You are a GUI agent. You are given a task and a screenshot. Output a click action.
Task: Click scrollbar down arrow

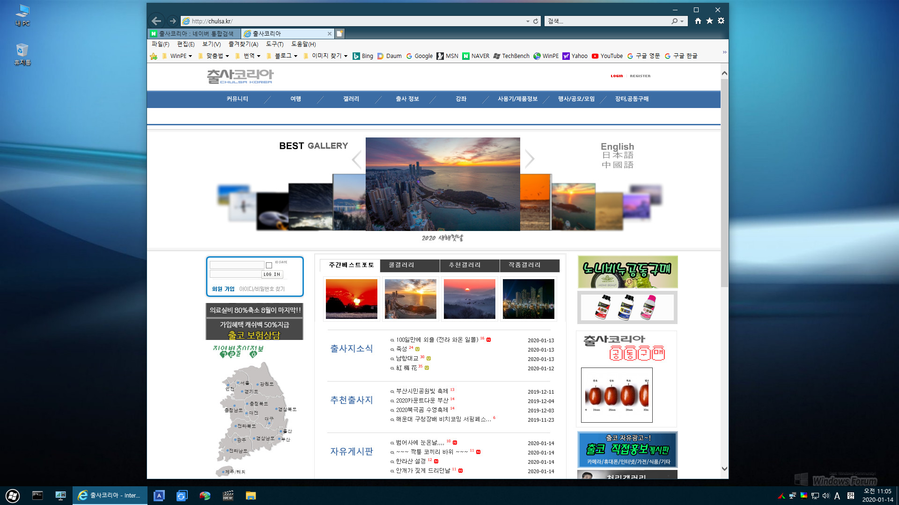coord(724,469)
